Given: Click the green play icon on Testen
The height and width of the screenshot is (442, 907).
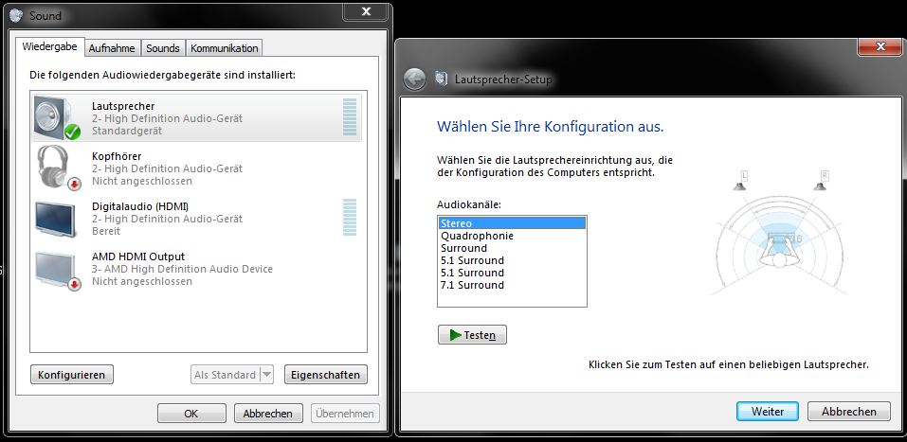Looking at the screenshot, I should (455, 335).
